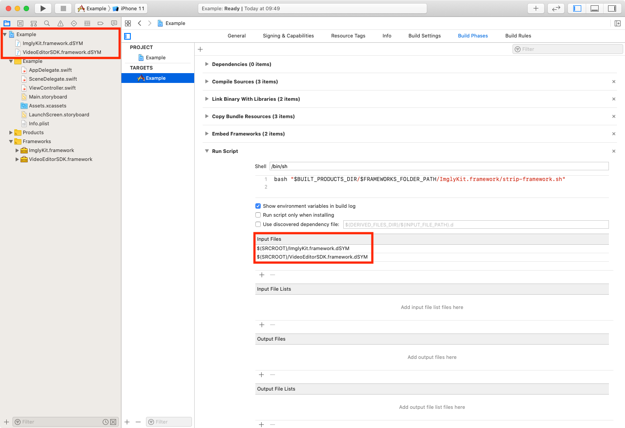Go forward in editor history

tap(150, 23)
